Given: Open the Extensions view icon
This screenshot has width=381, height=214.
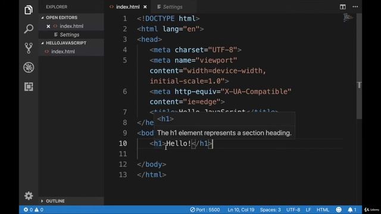Looking at the screenshot, I should [29, 87].
